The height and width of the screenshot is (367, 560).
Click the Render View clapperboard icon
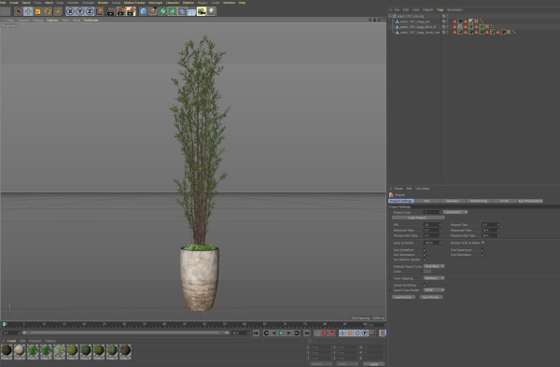tap(111, 11)
